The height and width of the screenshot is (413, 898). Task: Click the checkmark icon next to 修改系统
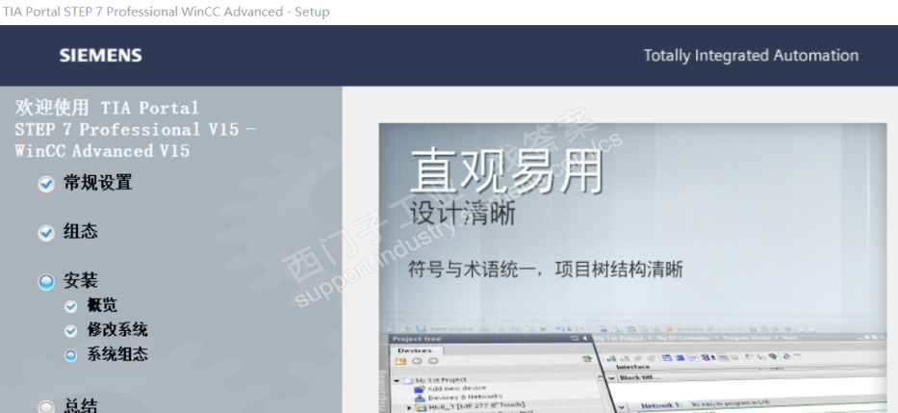click(70, 330)
